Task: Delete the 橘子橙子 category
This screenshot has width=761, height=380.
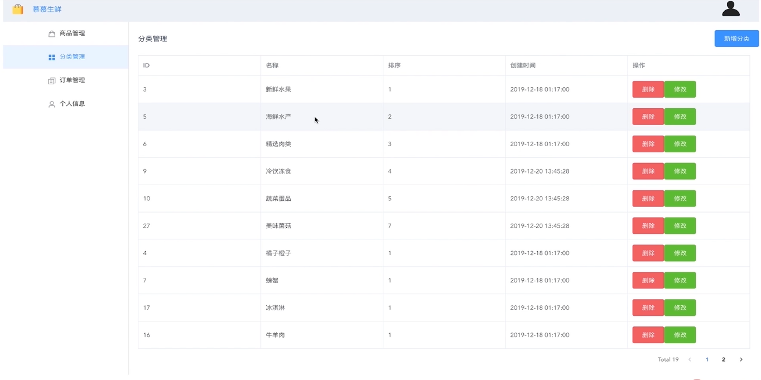Action: pos(648,253)
